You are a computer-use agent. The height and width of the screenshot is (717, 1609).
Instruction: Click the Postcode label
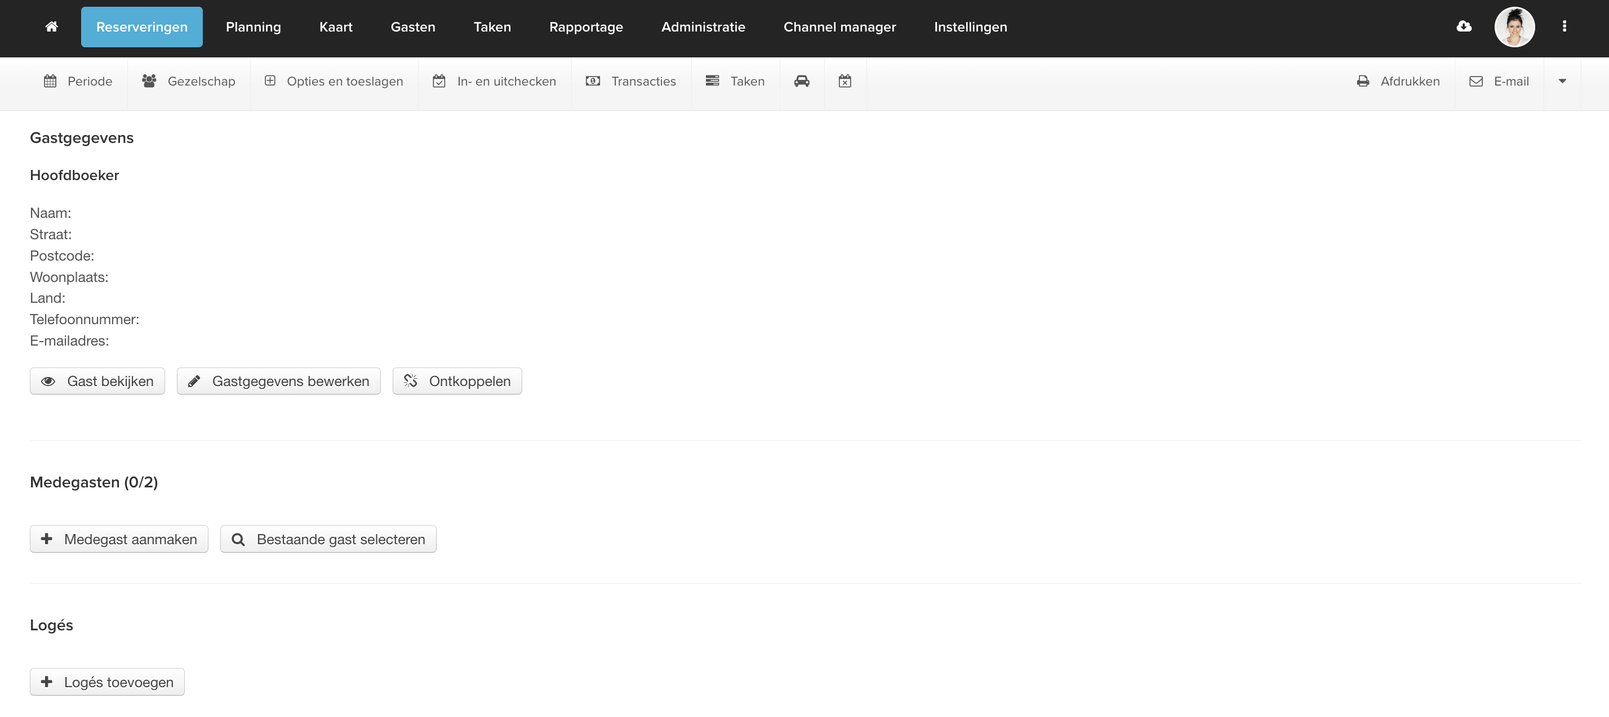pyautogui.click(x=62, y=256)
